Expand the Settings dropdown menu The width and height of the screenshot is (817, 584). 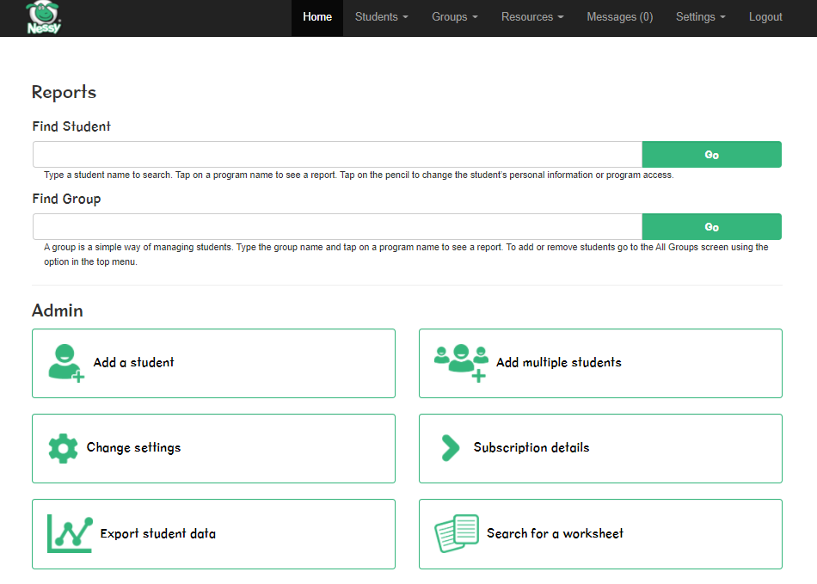click(x=700, y=17)
